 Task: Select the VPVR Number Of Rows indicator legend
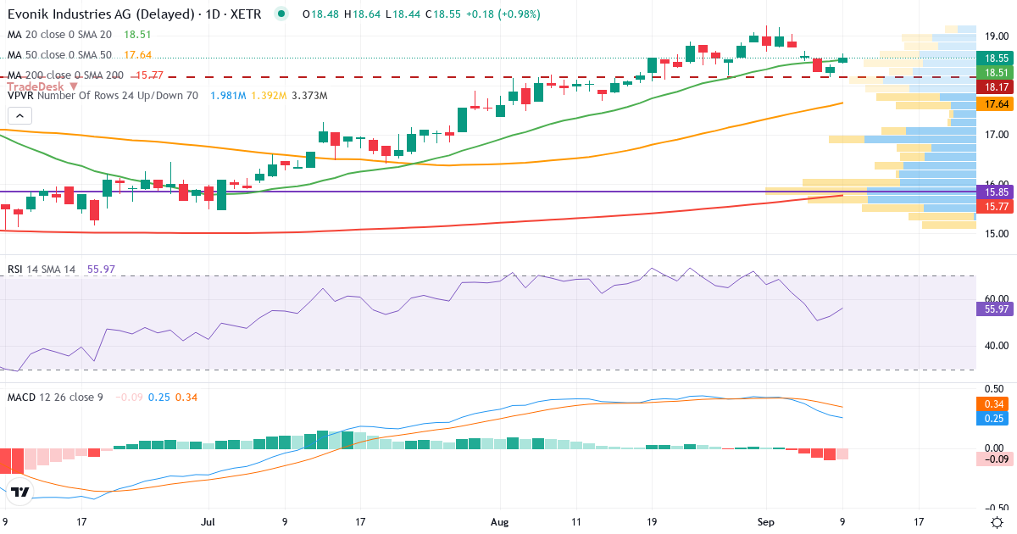pyautogui.click(x=103, y=96)
